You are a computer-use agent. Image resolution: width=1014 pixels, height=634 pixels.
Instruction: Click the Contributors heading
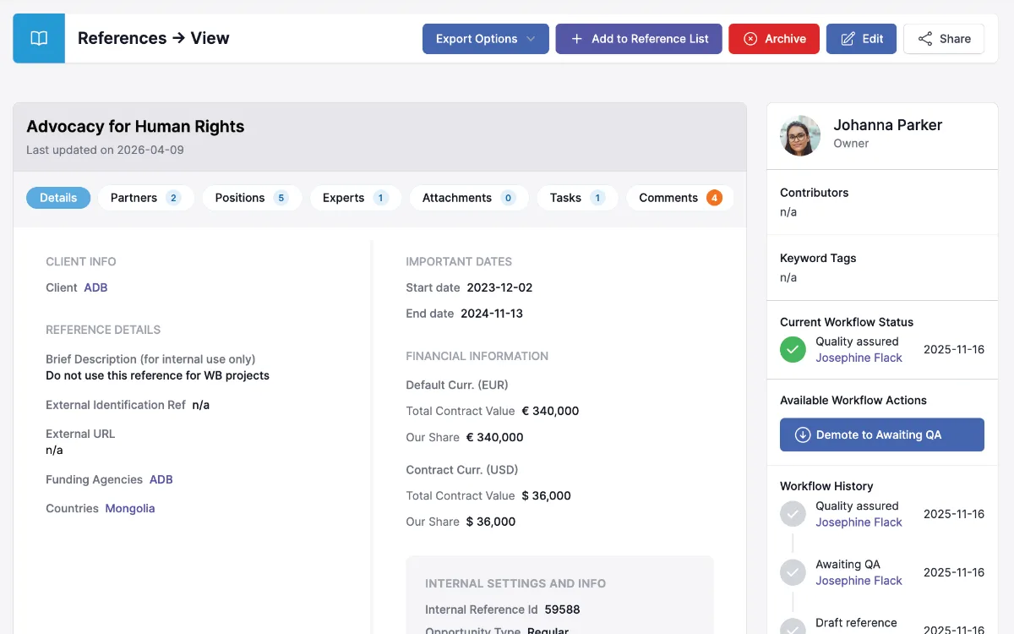click(815, 193)
